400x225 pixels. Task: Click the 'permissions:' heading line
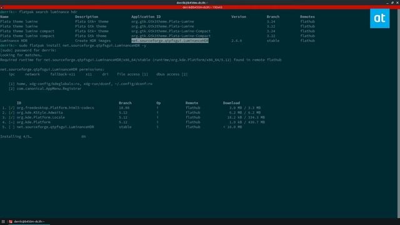pos(52,69)
